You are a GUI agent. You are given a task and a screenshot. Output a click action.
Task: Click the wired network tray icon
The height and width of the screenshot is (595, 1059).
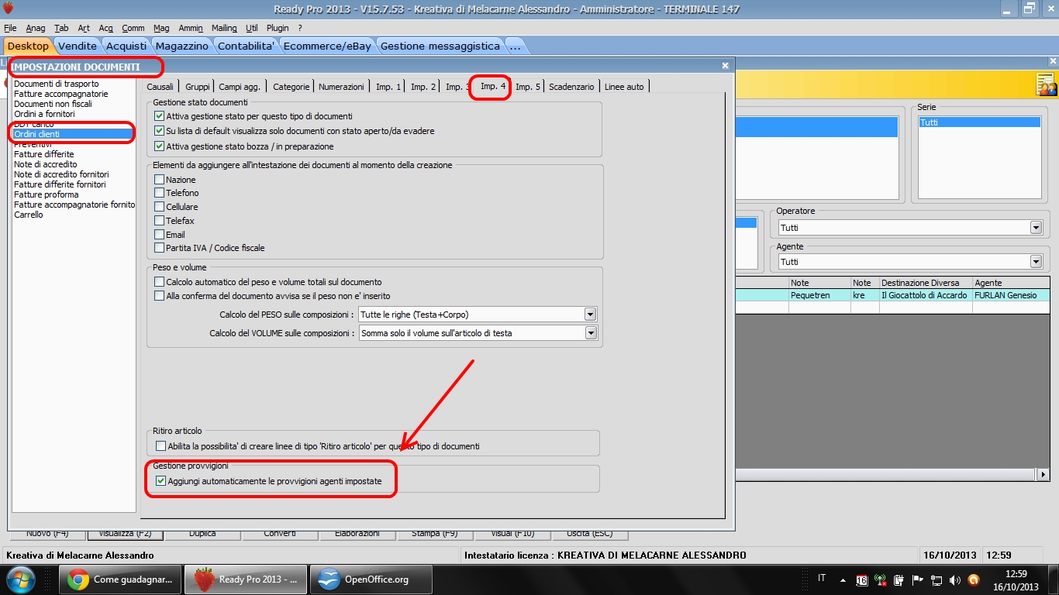pyautogui.click(x=937, y=580)
